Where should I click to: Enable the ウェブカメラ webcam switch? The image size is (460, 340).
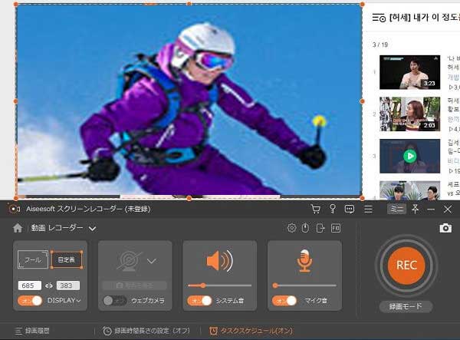[114, 301]
